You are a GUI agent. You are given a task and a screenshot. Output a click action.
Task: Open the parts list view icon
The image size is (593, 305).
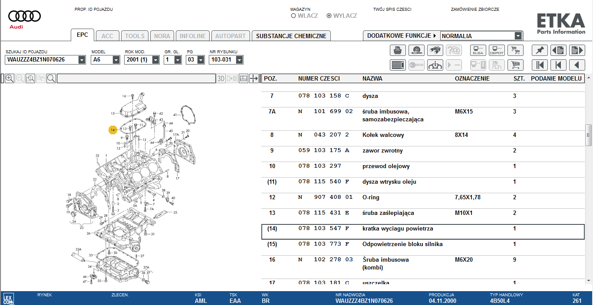click(398, 65)
